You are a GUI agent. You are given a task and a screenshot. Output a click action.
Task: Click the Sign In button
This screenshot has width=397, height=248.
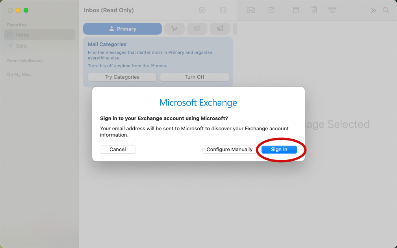tap(279, 150)
